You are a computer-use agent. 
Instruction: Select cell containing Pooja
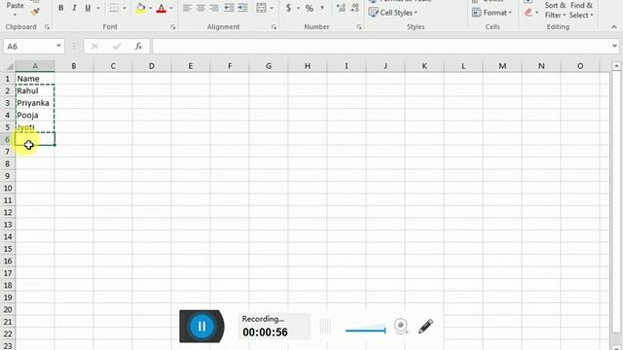[x=35, y=115]
